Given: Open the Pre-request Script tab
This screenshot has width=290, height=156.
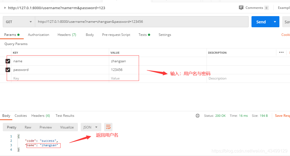Looking at the screenshot, I should click(116, 35).
